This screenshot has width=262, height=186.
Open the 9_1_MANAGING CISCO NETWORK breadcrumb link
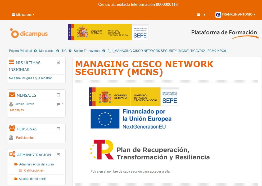coord(168,51)
